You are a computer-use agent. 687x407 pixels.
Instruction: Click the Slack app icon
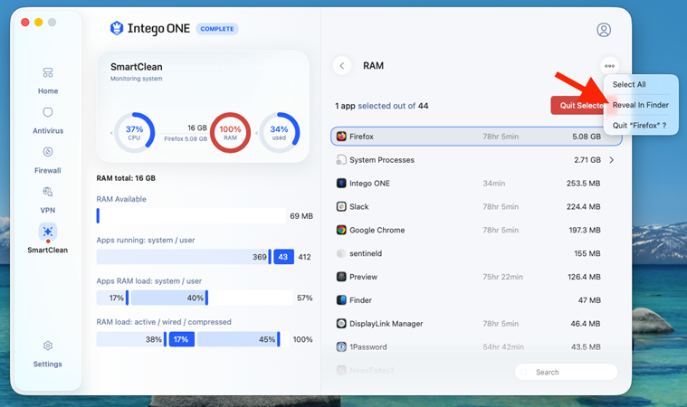point(341,206)
